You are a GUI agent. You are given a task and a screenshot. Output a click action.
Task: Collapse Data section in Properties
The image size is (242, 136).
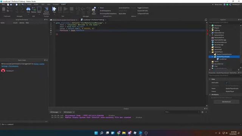click(210, 79)
